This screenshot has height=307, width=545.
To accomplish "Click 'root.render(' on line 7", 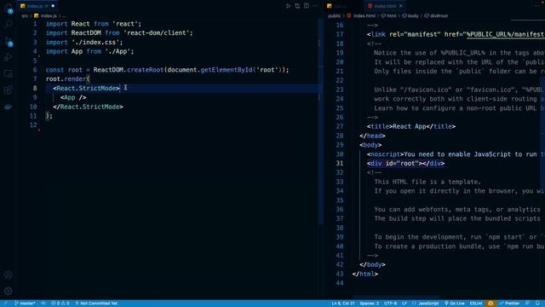I will pos(68,79).
